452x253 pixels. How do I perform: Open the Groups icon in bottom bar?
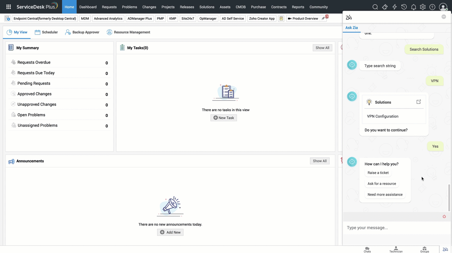click(x=425, y=250)
